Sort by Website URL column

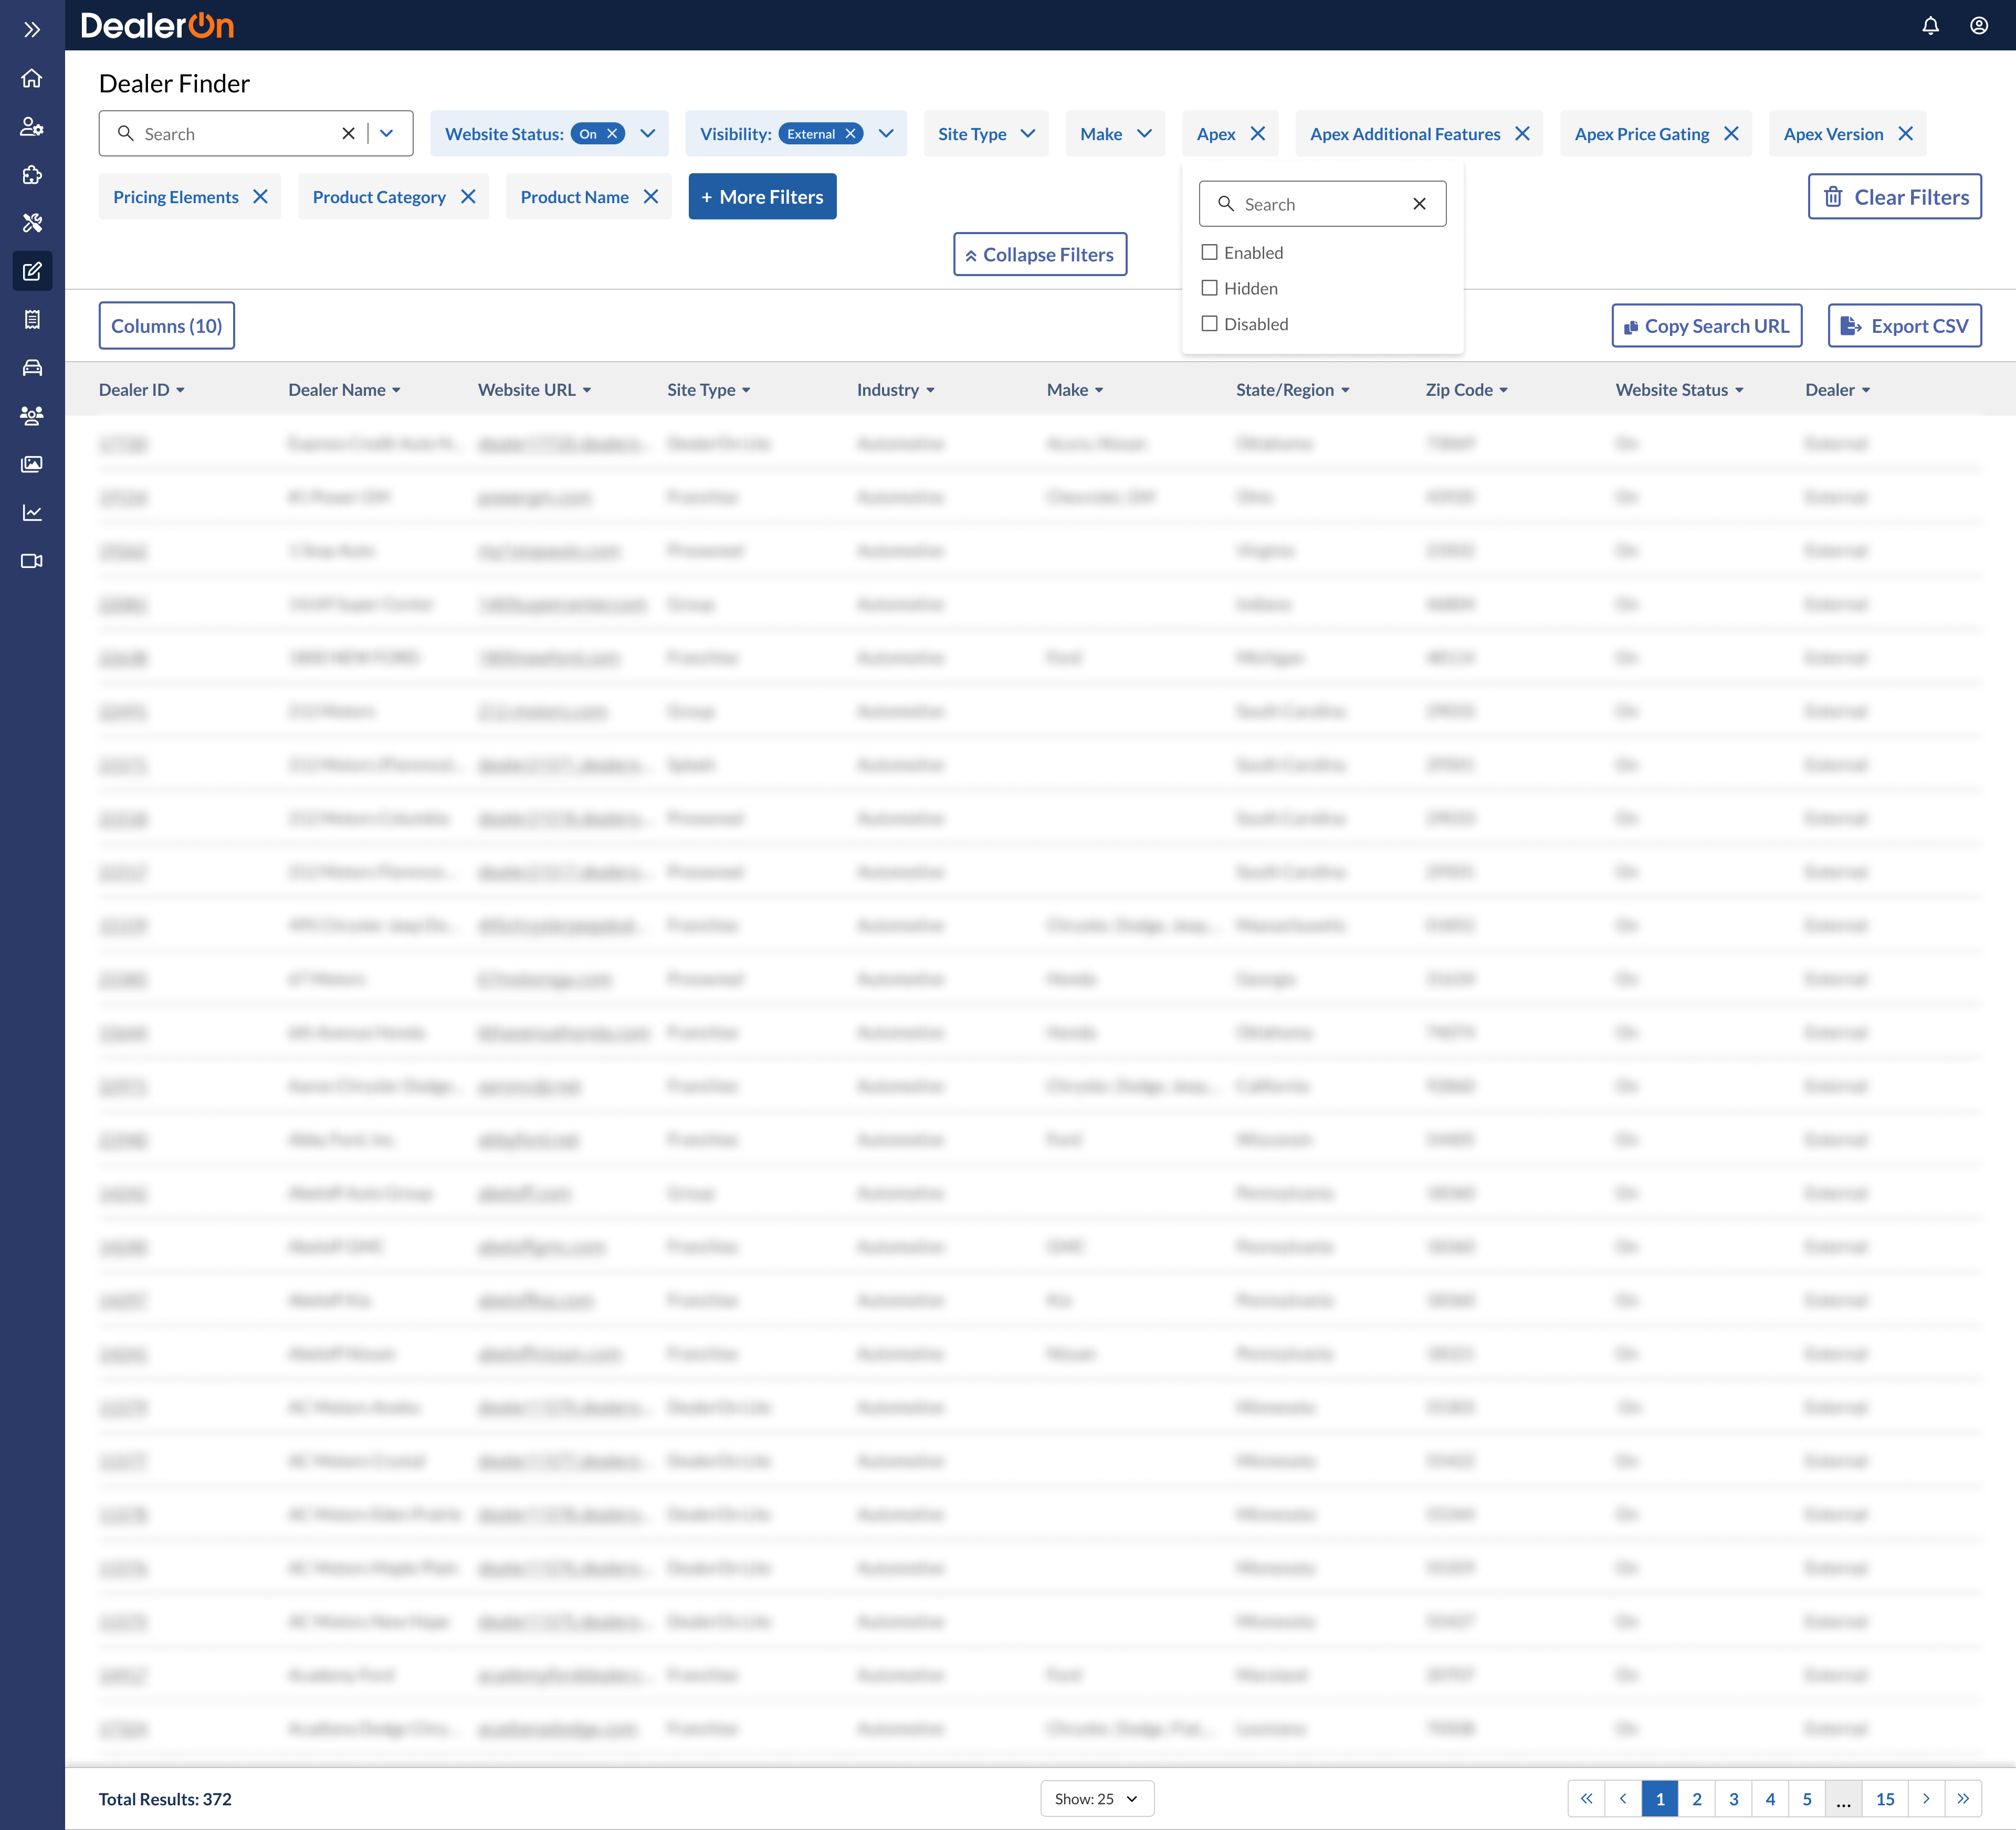[534, 390]
